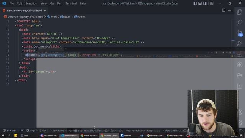Expand the html breadcrumb segment
245x138 pixels.
(x=54, y=17)
